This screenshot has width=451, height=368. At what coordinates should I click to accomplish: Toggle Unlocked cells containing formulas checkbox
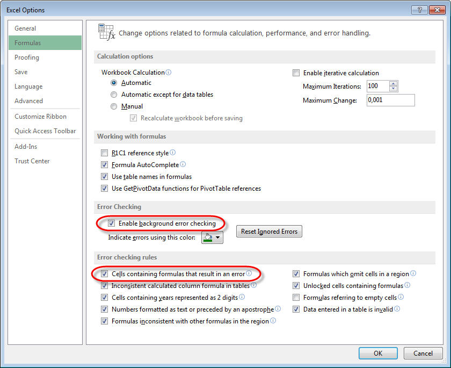click(296, 286)
